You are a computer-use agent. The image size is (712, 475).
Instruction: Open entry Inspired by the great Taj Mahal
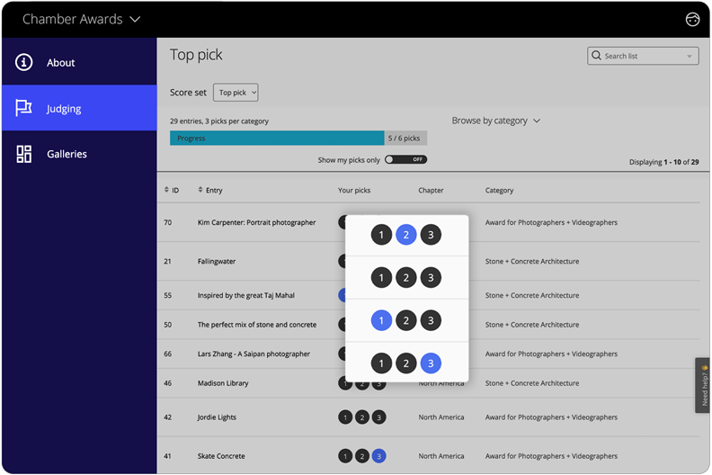tap(245, 295)
